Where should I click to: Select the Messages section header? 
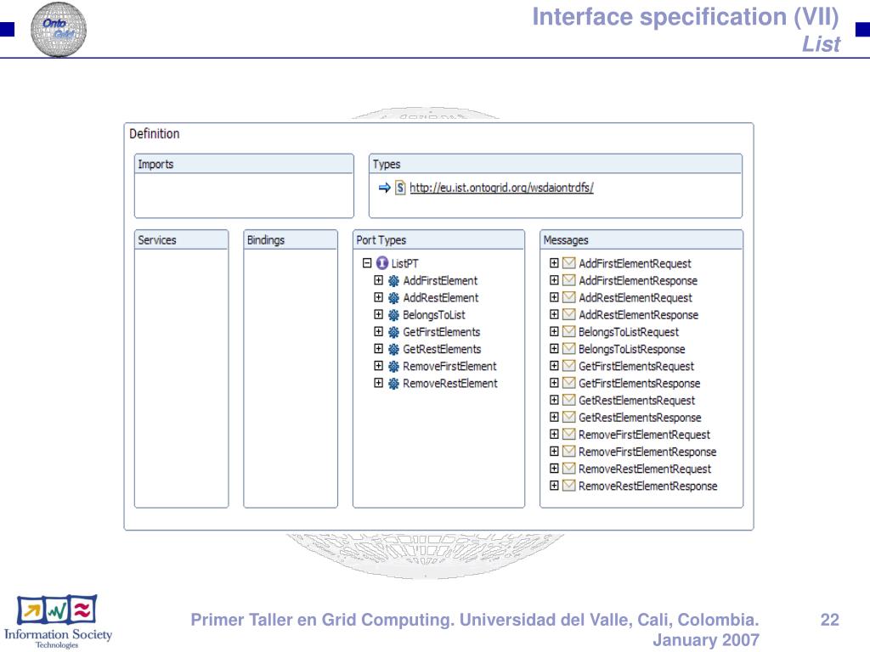coord(641,240)
